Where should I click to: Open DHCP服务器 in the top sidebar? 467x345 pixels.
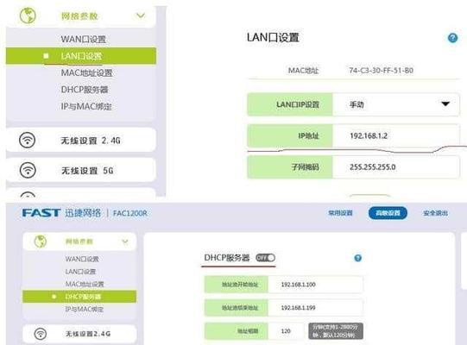[85, 90]
